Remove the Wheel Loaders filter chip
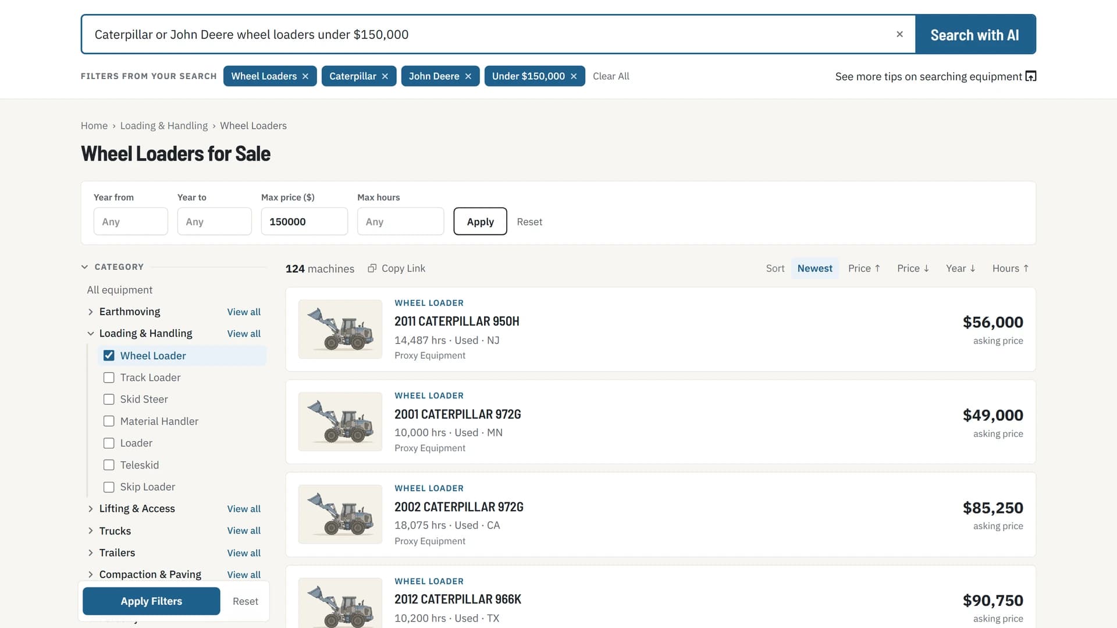 click(305, 76)
